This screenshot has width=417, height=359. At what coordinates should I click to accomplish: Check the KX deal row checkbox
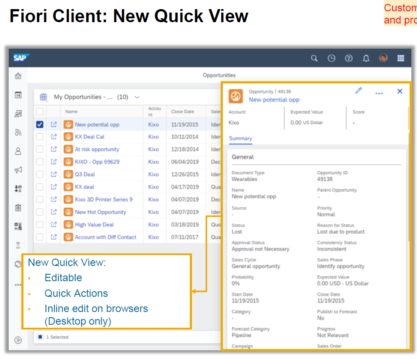(40, 187)
